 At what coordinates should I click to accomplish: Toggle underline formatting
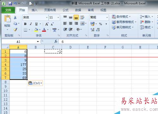[36, 24]
